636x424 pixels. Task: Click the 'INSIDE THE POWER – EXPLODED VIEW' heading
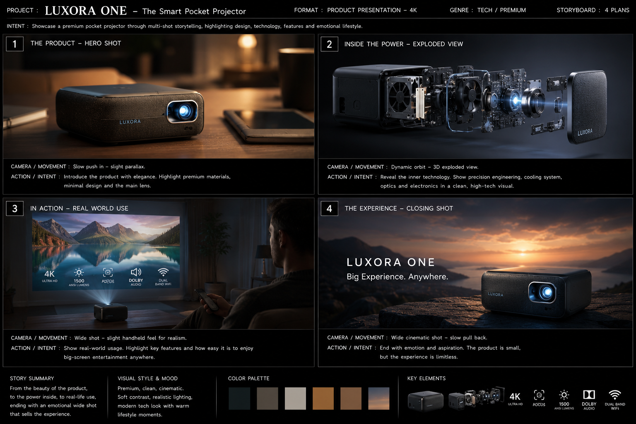click(404, 44)
